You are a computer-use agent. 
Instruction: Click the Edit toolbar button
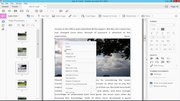click(30, 16)
